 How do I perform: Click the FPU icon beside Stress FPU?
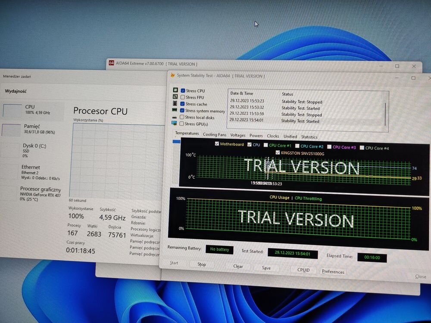tap(175, 97)
